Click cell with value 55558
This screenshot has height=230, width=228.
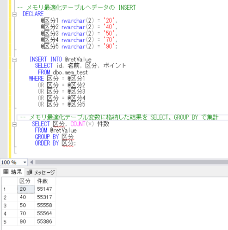45,206
